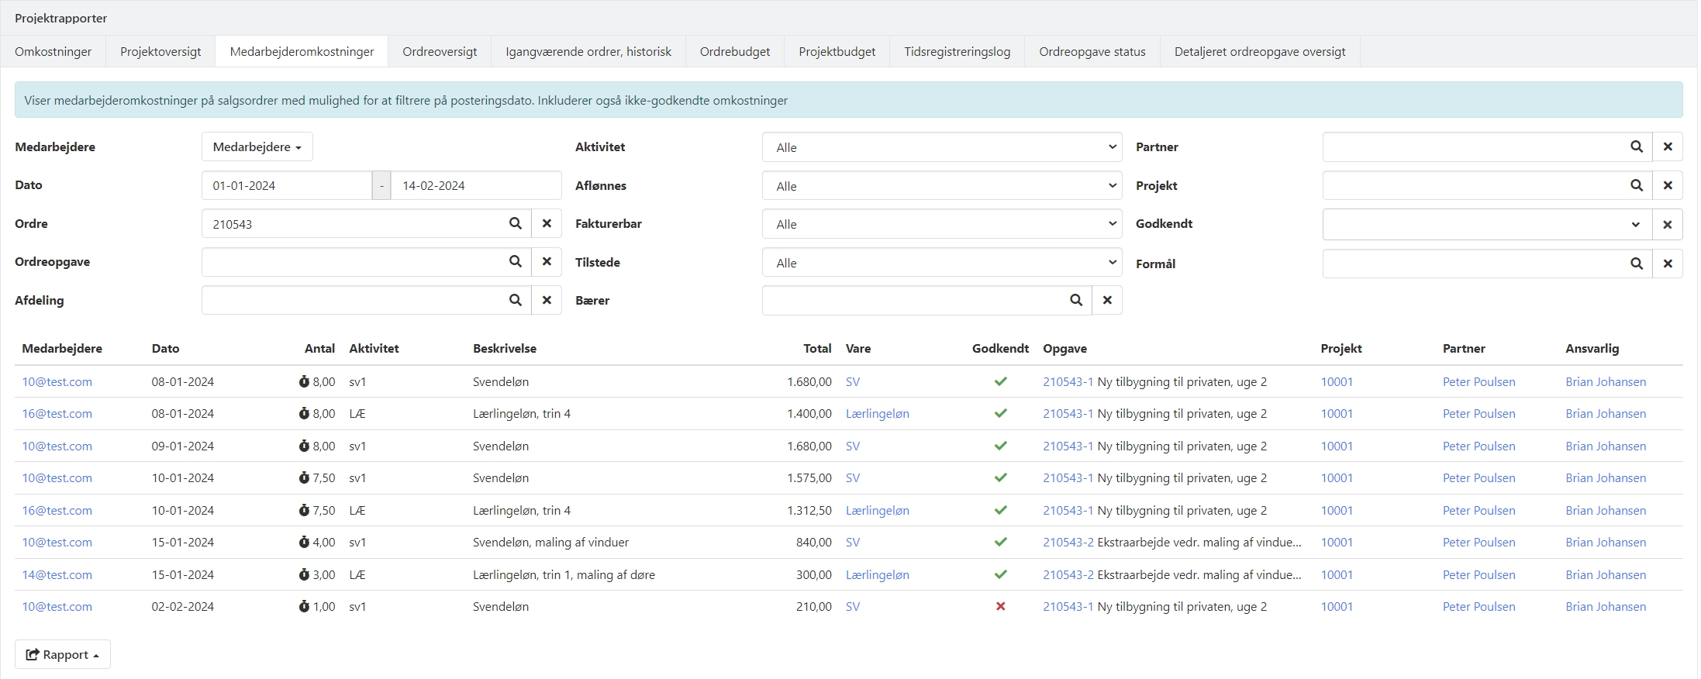The width and height of the screenshot is (1701, 679).
Task: Open the Lærlingeløn link on 15-01-2024 row
Action: [x=877, y=575]
